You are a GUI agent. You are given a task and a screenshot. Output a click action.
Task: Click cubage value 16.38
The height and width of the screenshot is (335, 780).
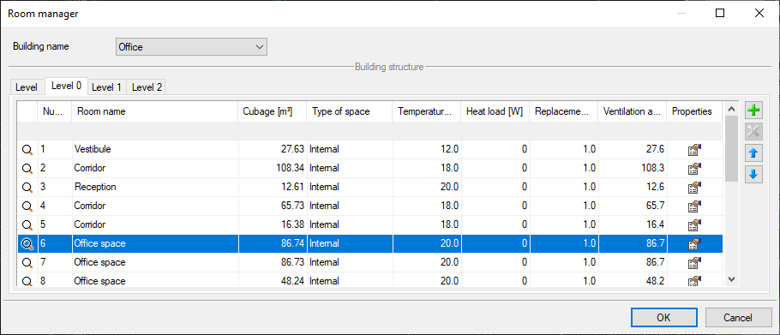[x=292, y=225]
